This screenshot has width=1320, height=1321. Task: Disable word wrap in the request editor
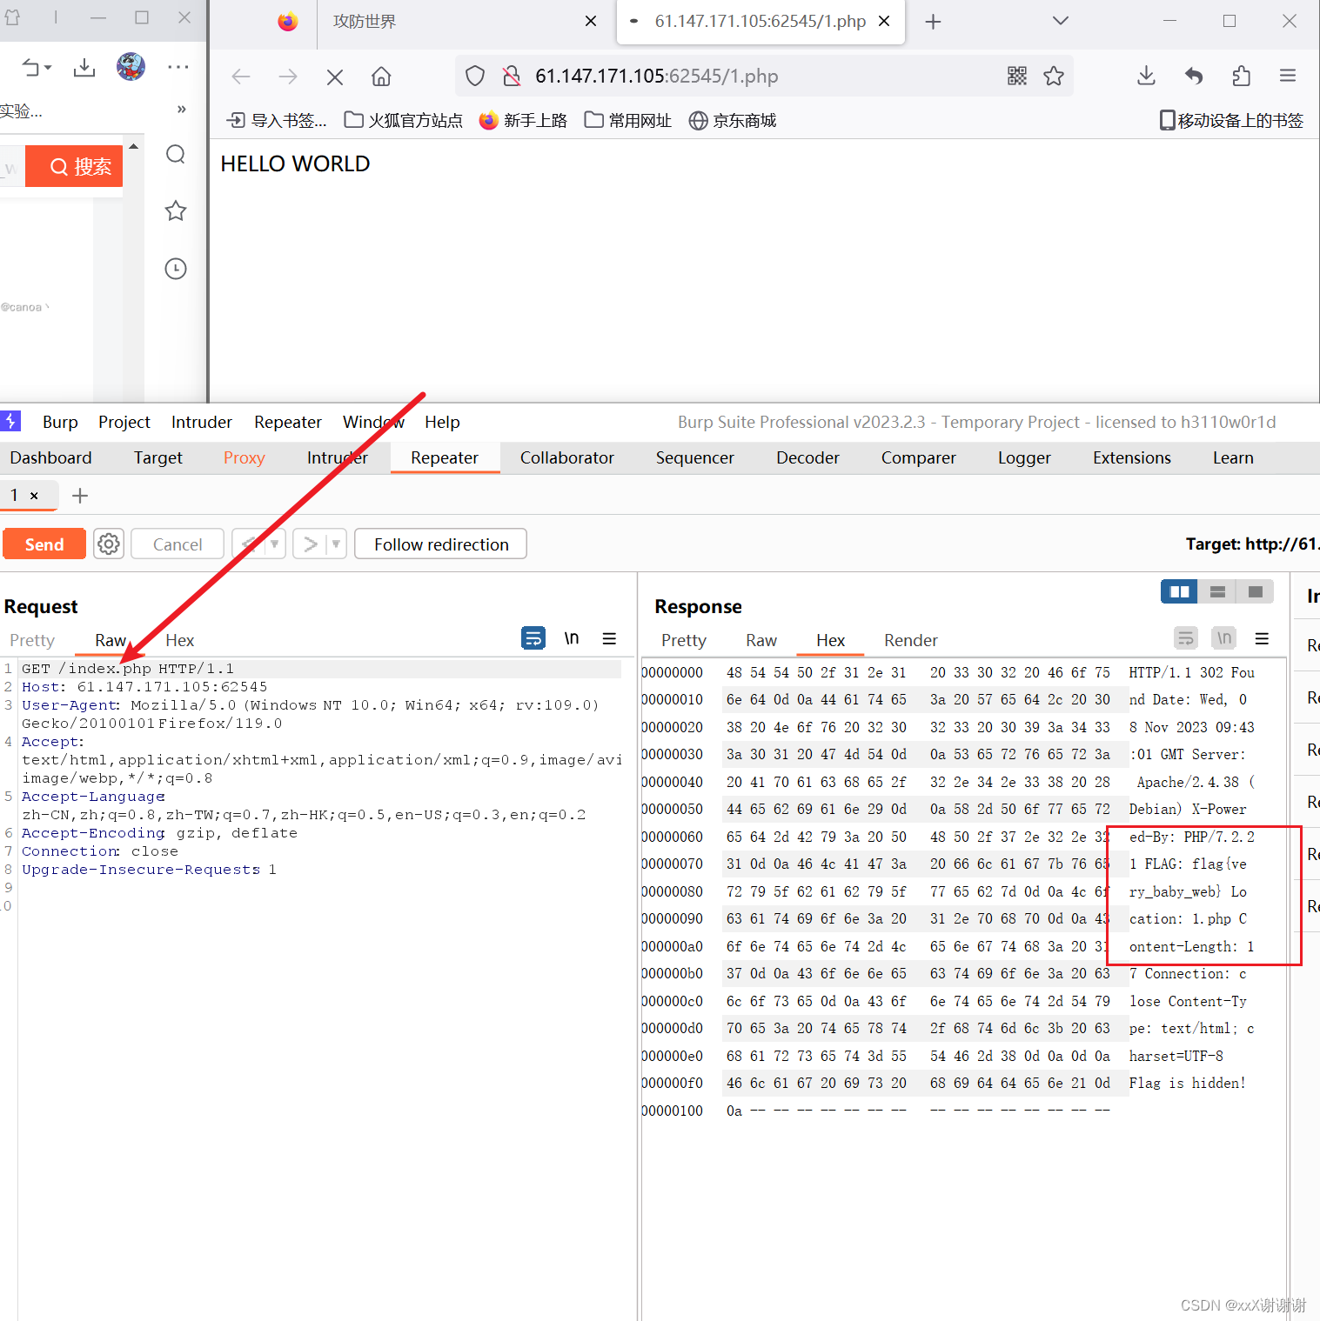click(x=533, y=637)
